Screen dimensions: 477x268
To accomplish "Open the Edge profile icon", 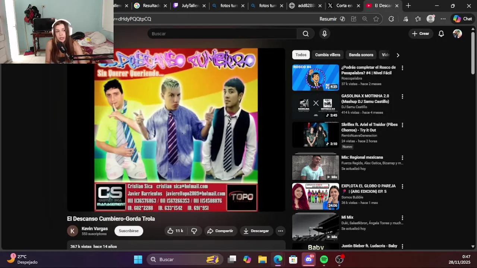I will 430,19.
